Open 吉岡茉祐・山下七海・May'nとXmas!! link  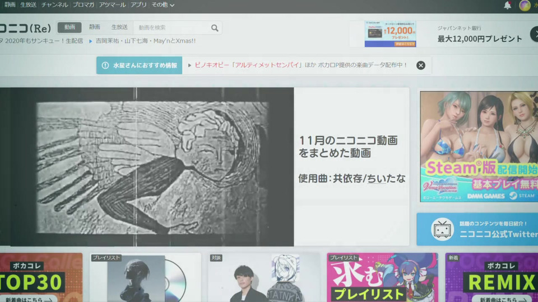click(146, 41)
